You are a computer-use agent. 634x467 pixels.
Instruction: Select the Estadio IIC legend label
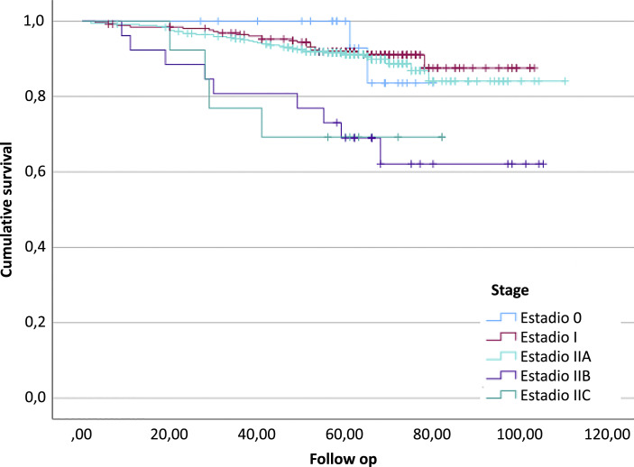coord(554,394)
